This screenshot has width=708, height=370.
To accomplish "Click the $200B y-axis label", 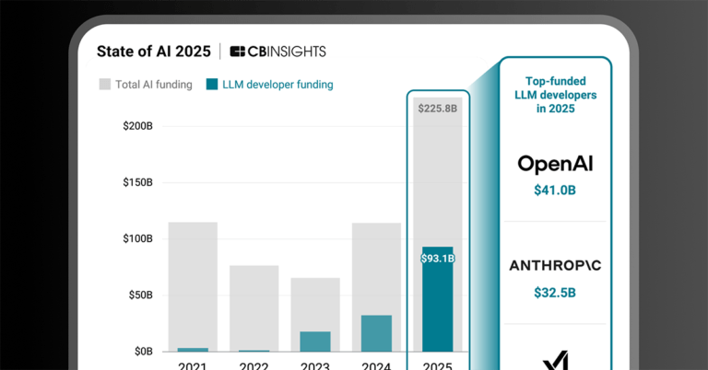I will [x=137, y=126].
